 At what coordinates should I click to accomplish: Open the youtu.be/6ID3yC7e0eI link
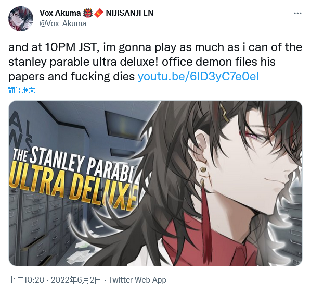pyautogui.click(x=198, y=76)
